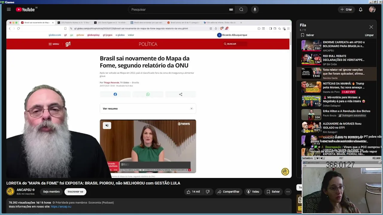This screenshot has height=215, width=383.
Task: Open valor link in Globo bar
Action: pyautogui.click(x=131, y=35)
